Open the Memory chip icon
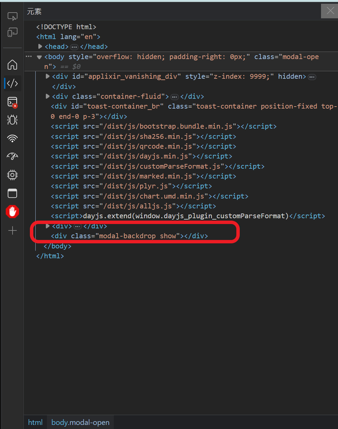Image resolution: width=338 pixels, height=429 pixels. click(12, 175)
